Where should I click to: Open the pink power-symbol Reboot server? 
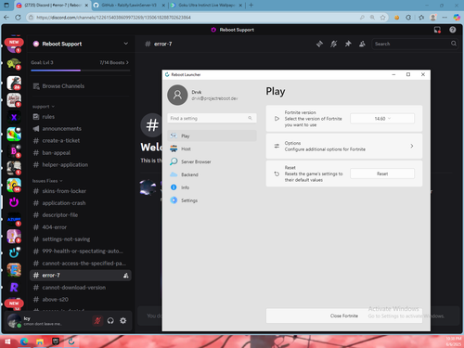14,202
